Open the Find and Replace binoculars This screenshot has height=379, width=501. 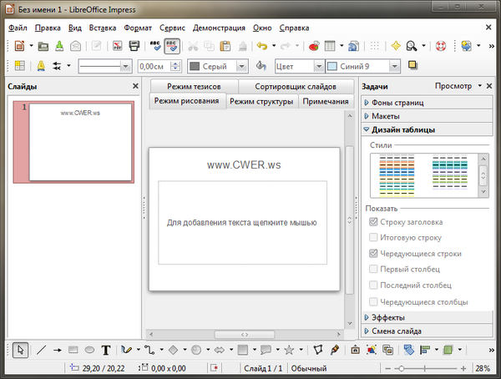click(411, 46)
